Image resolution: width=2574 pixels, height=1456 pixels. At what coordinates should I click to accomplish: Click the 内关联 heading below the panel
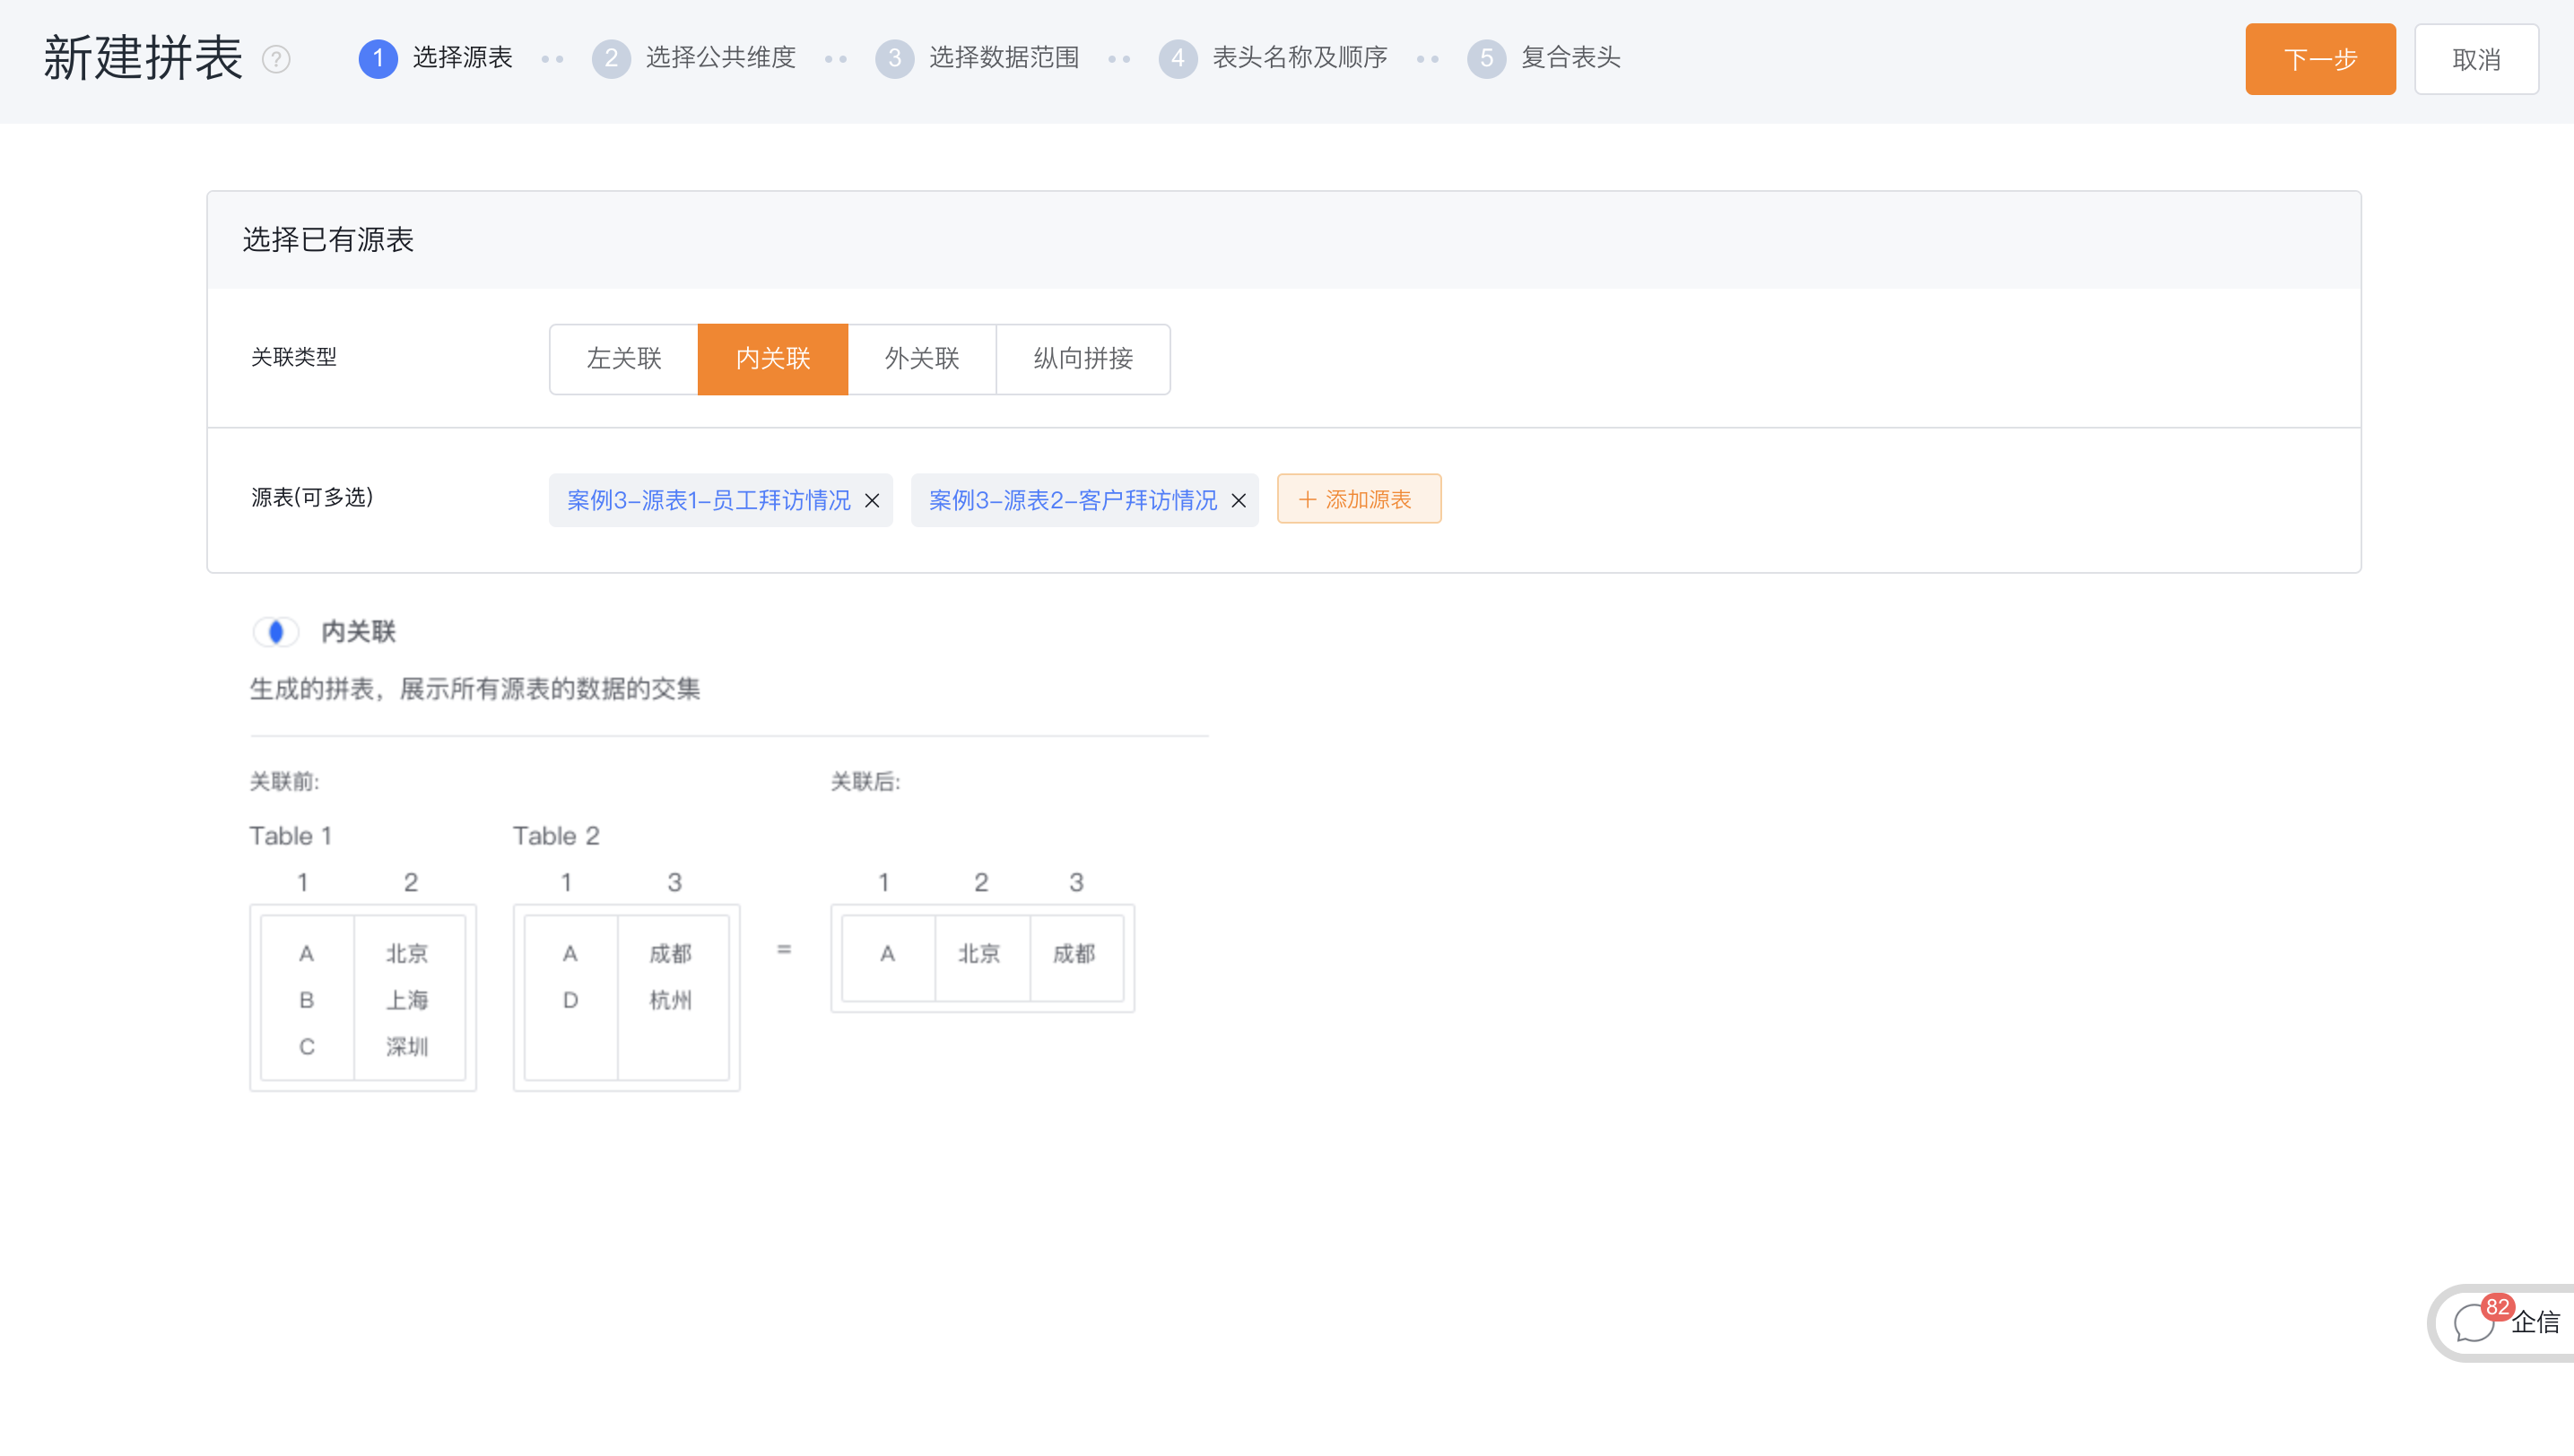click(x=358, y=631)
